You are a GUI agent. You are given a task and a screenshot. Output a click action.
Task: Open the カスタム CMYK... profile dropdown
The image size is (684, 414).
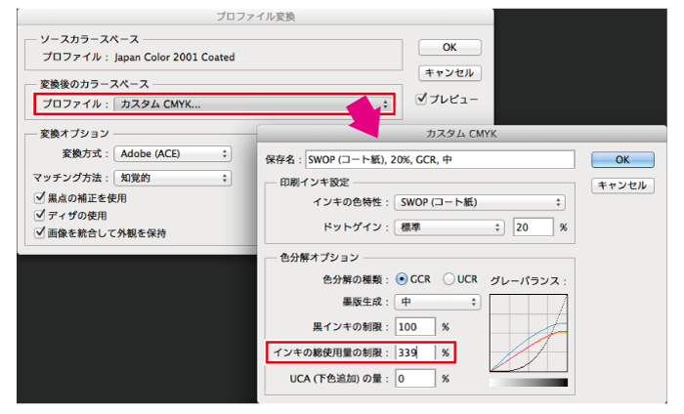click(x=252, y=104)
